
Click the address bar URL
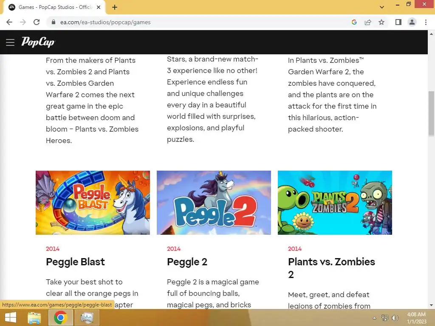pos(105,22)
